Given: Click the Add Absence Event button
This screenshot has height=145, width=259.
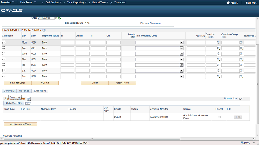Looking at the screenshot, I should tap(21, 124).
